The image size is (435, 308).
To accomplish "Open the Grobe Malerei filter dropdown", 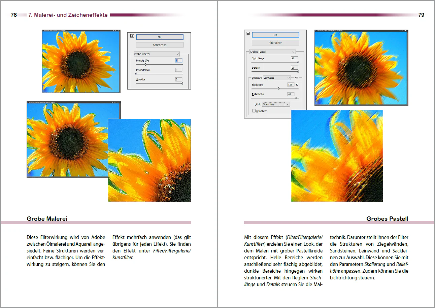I will (157, 54).
